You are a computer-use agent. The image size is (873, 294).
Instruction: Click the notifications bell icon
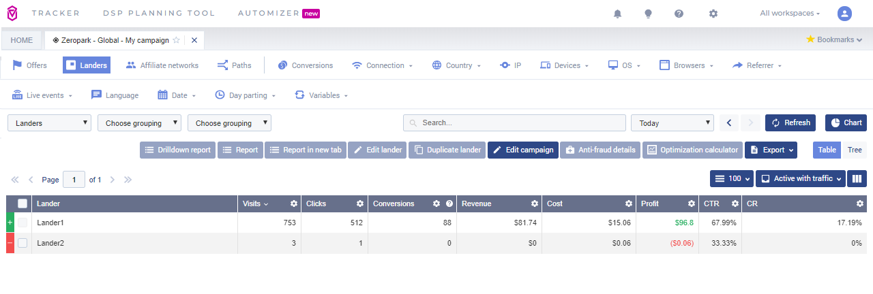(x=617, y=14)
